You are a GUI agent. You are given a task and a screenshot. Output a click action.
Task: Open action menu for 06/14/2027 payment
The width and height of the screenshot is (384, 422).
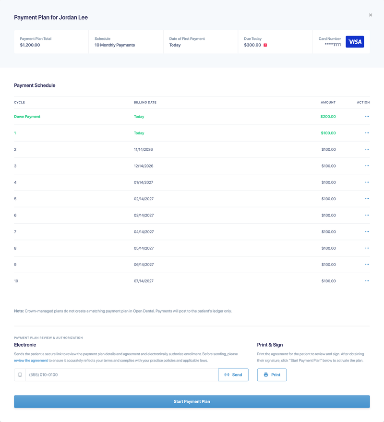pos(367,264)
